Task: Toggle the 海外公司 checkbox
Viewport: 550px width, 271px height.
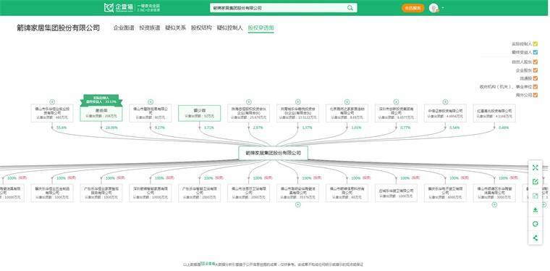Action: (x=536, y=95)
